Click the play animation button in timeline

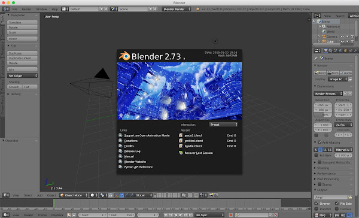coord(181,215)
